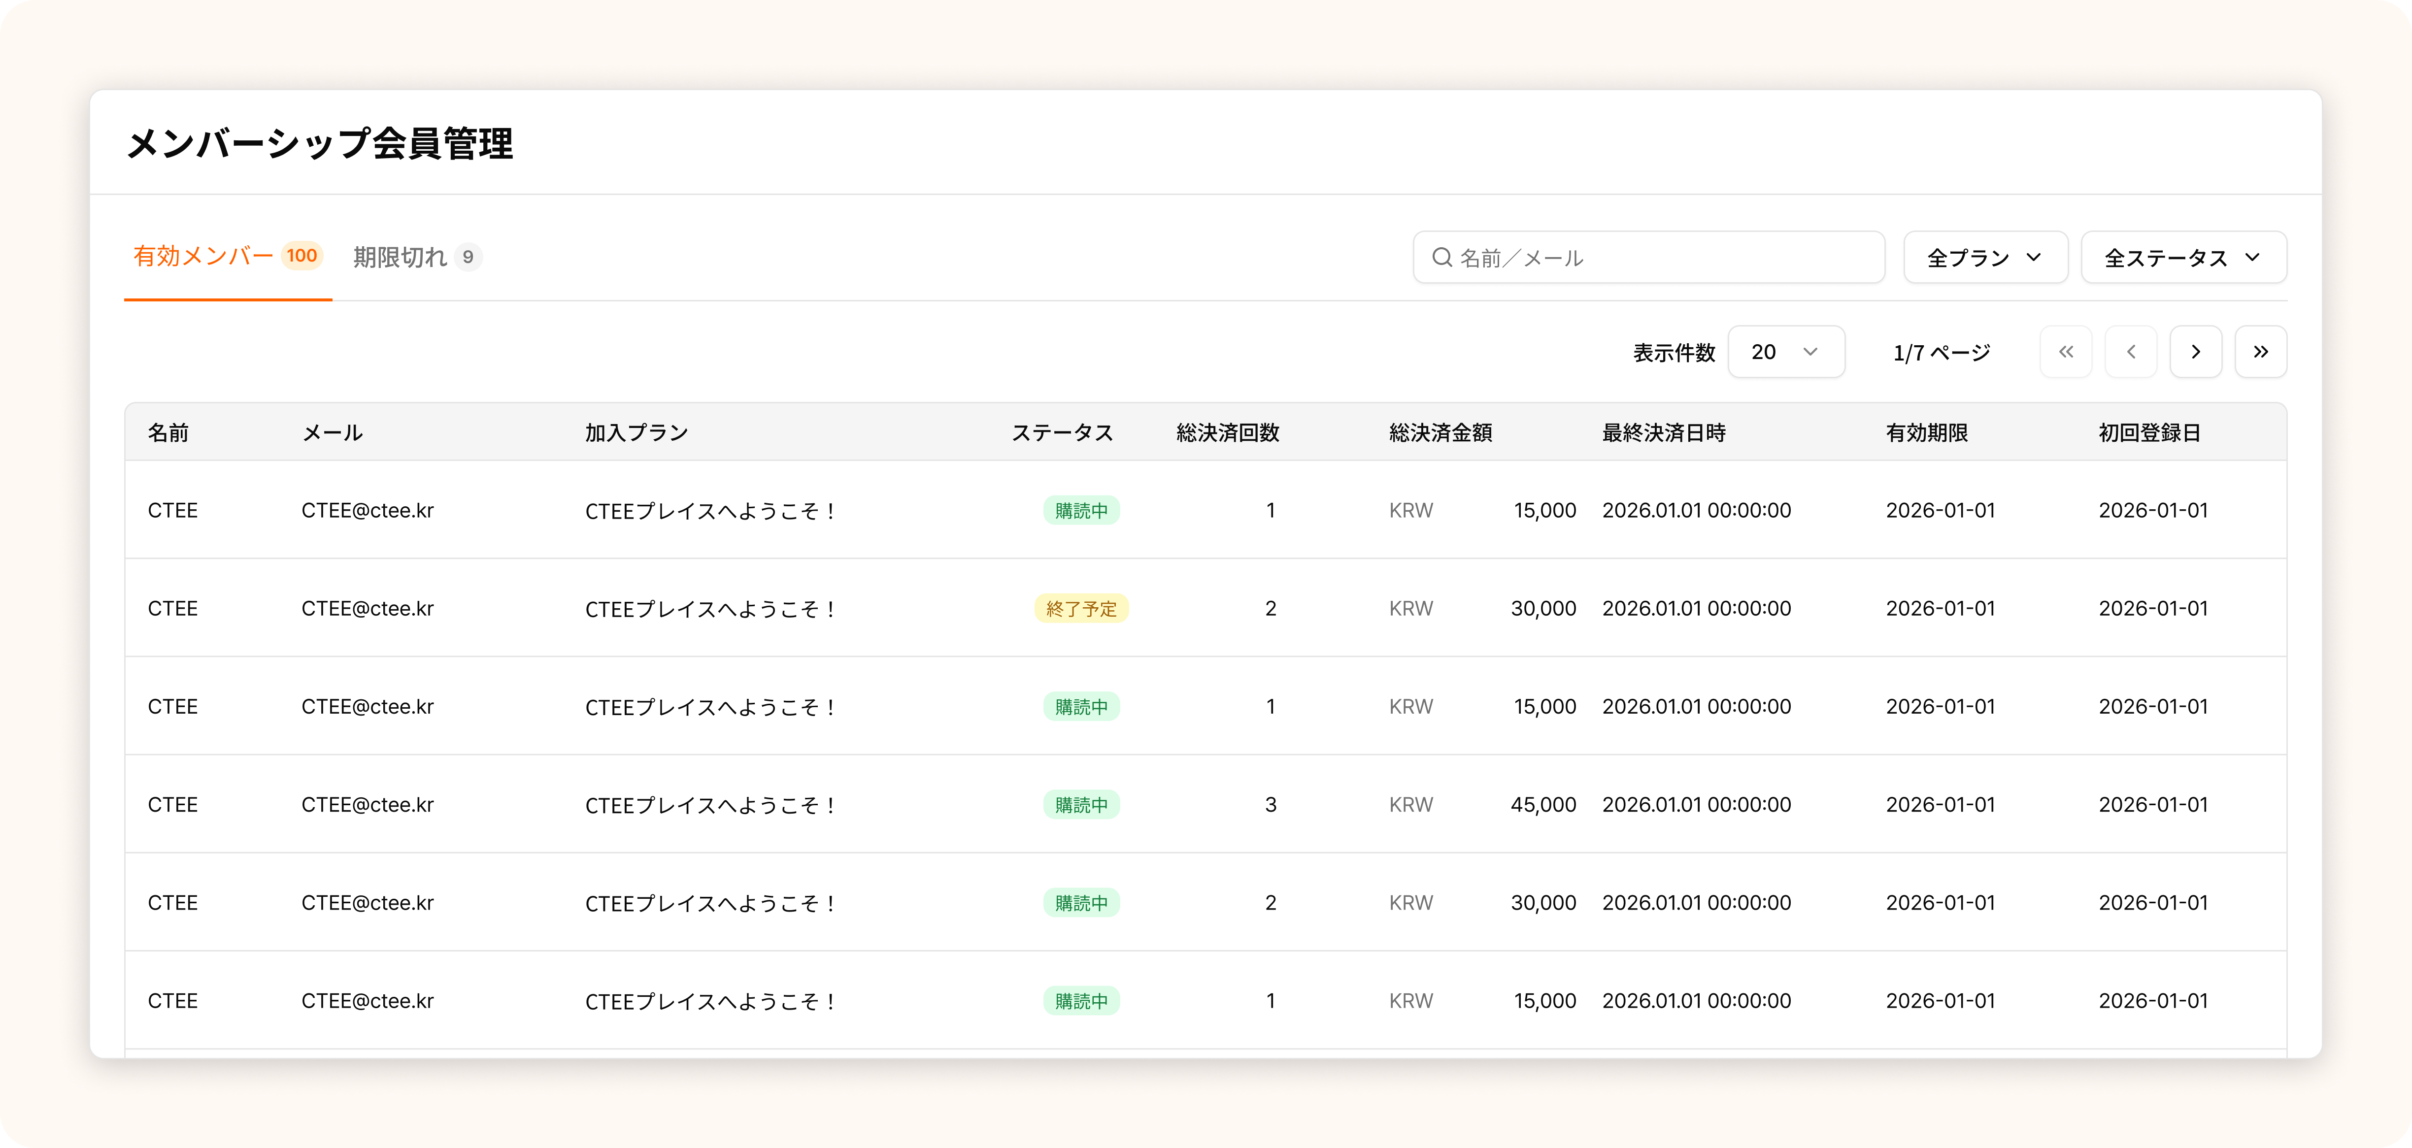Click the 100 count badge on 有効メンバー
Screen dimensions: 2412x1148
(301, 256)
